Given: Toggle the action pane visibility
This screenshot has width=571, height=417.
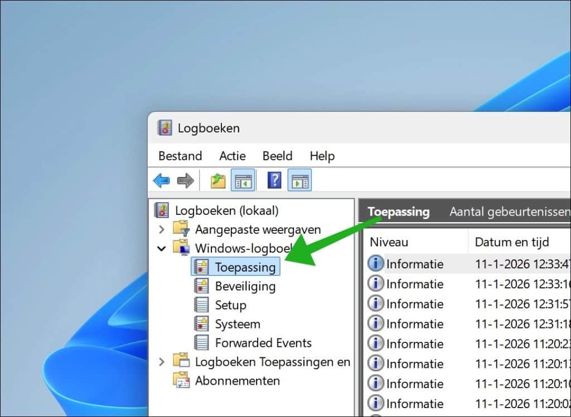Looking at the screenshot, I should [x=299, y=180].
